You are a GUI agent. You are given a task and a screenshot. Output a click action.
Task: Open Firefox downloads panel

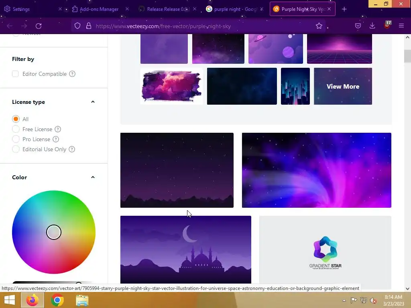(372, 26)
